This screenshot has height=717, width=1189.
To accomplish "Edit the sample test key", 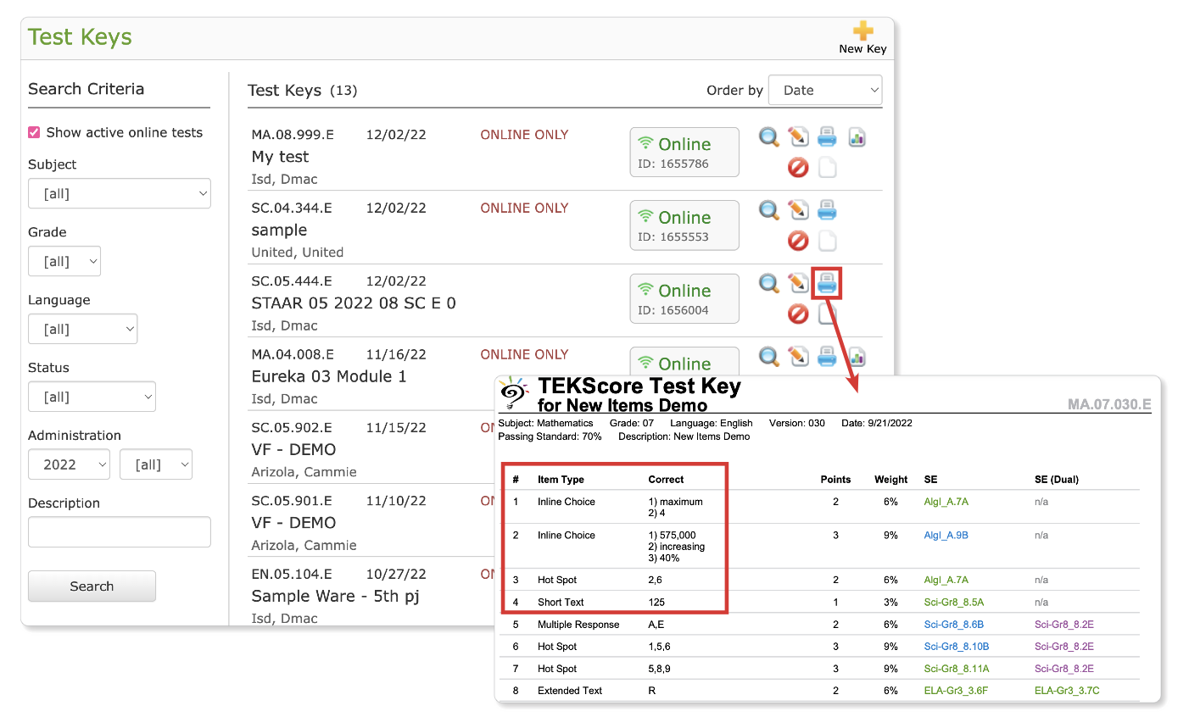I will coord(798,209).
